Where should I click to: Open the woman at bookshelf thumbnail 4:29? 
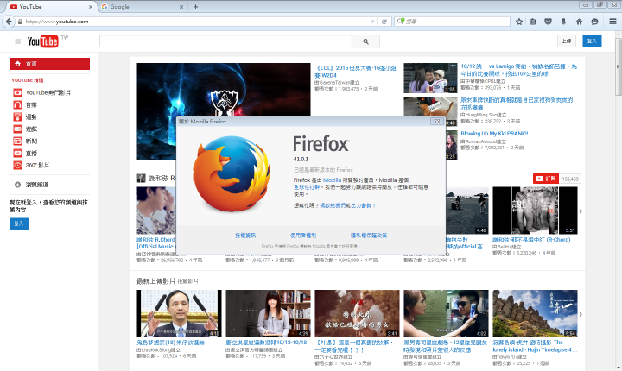pyautogui.click(x=268, y=313)
